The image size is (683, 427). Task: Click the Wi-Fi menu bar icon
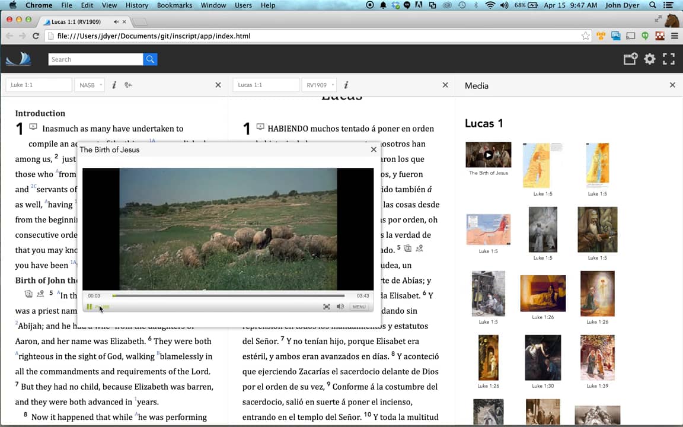coord(490,5)
